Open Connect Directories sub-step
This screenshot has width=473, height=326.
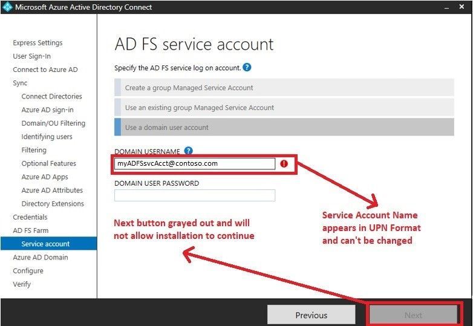point(51,97)
